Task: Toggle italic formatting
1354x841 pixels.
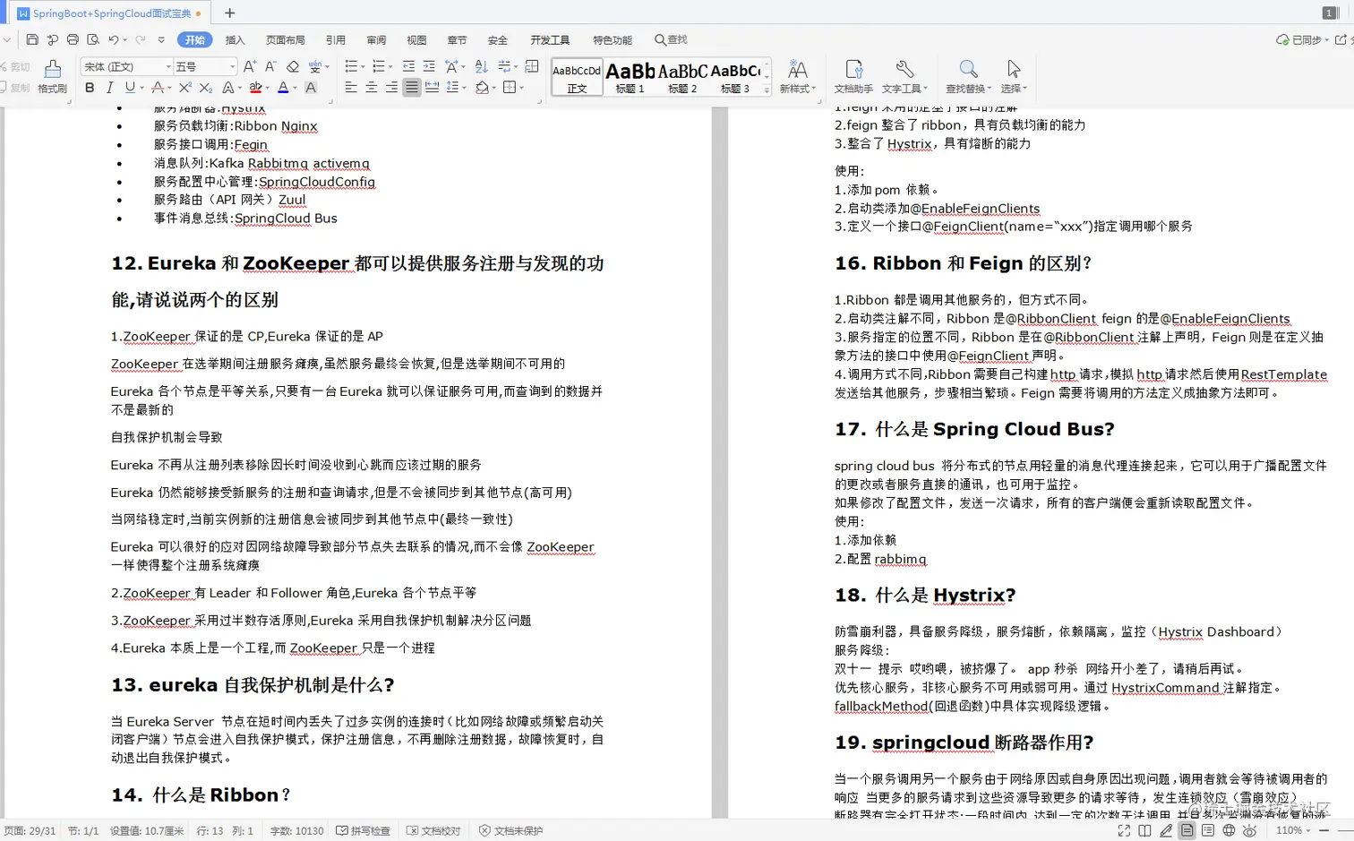Action: 107,88
